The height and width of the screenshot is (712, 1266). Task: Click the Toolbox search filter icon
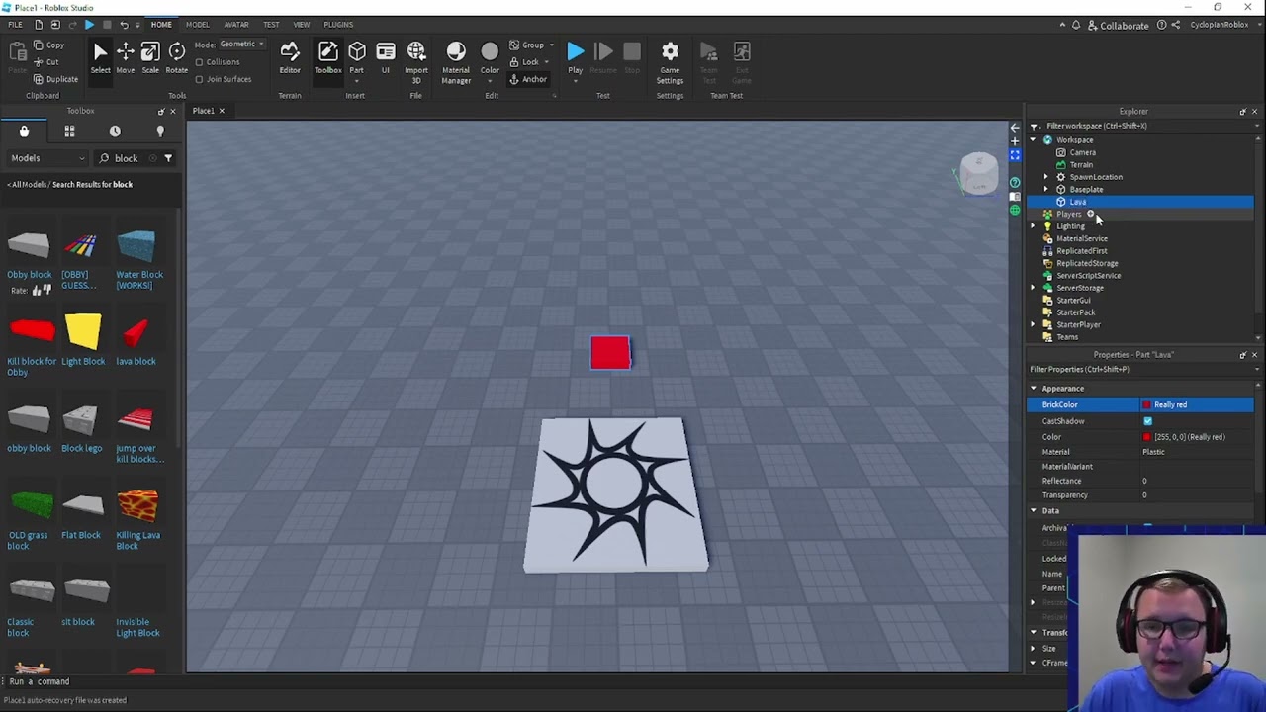pos(168,158)
